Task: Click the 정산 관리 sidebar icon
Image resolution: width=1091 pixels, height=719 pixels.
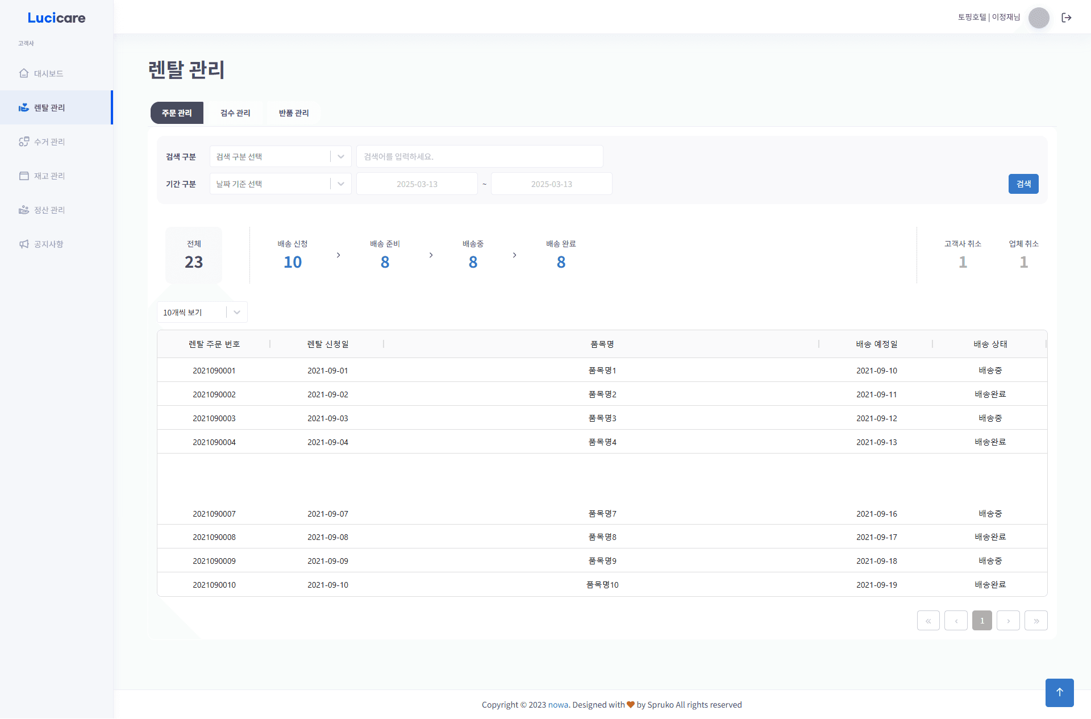Action: coord(24,210)
